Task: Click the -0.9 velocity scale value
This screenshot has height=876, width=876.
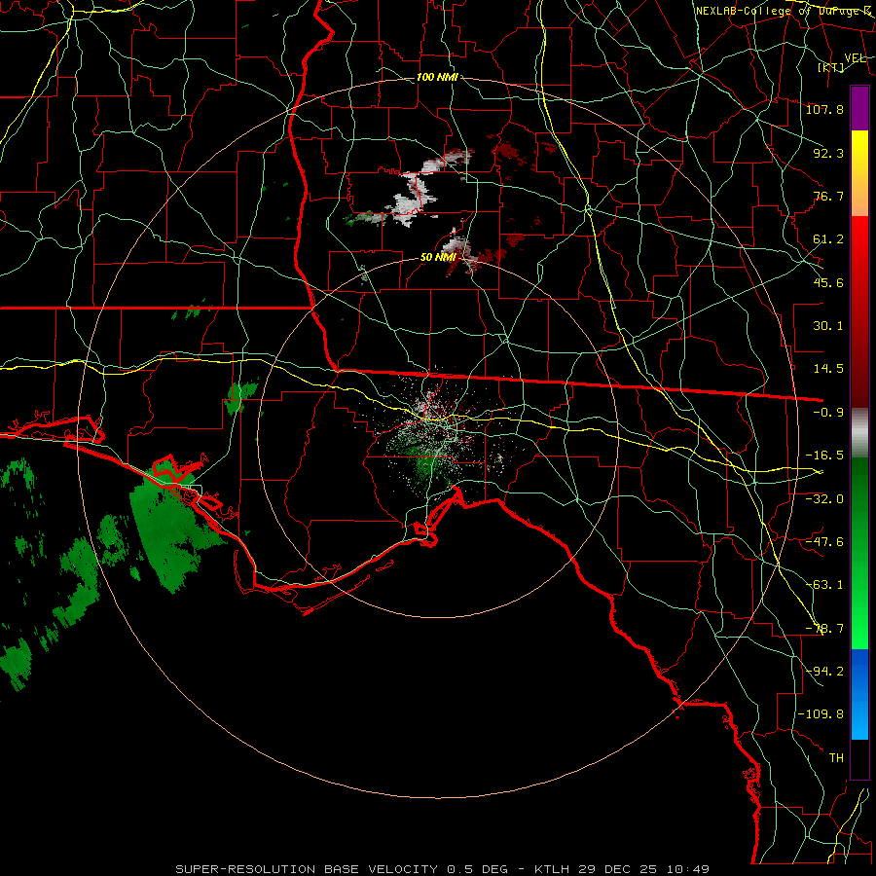Action: (x=828, y=413)
